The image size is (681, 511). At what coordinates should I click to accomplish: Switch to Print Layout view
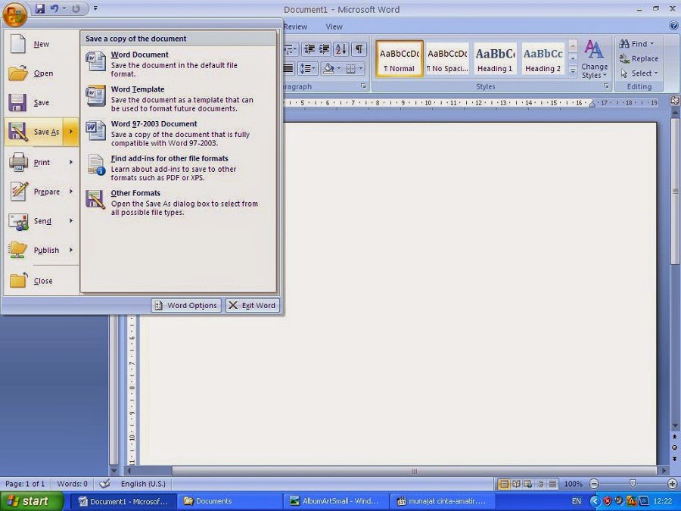tap(504, 484)
